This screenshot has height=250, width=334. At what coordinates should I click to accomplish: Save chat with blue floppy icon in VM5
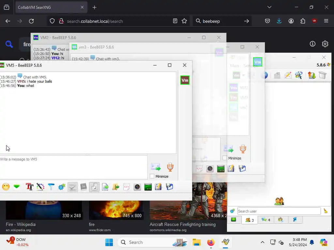point(170,187)
